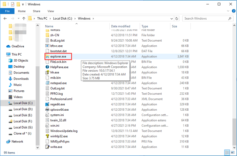The width and height of the screenshot is (237, 156).
Task: Select the write.exe icon
Action: 47,147
